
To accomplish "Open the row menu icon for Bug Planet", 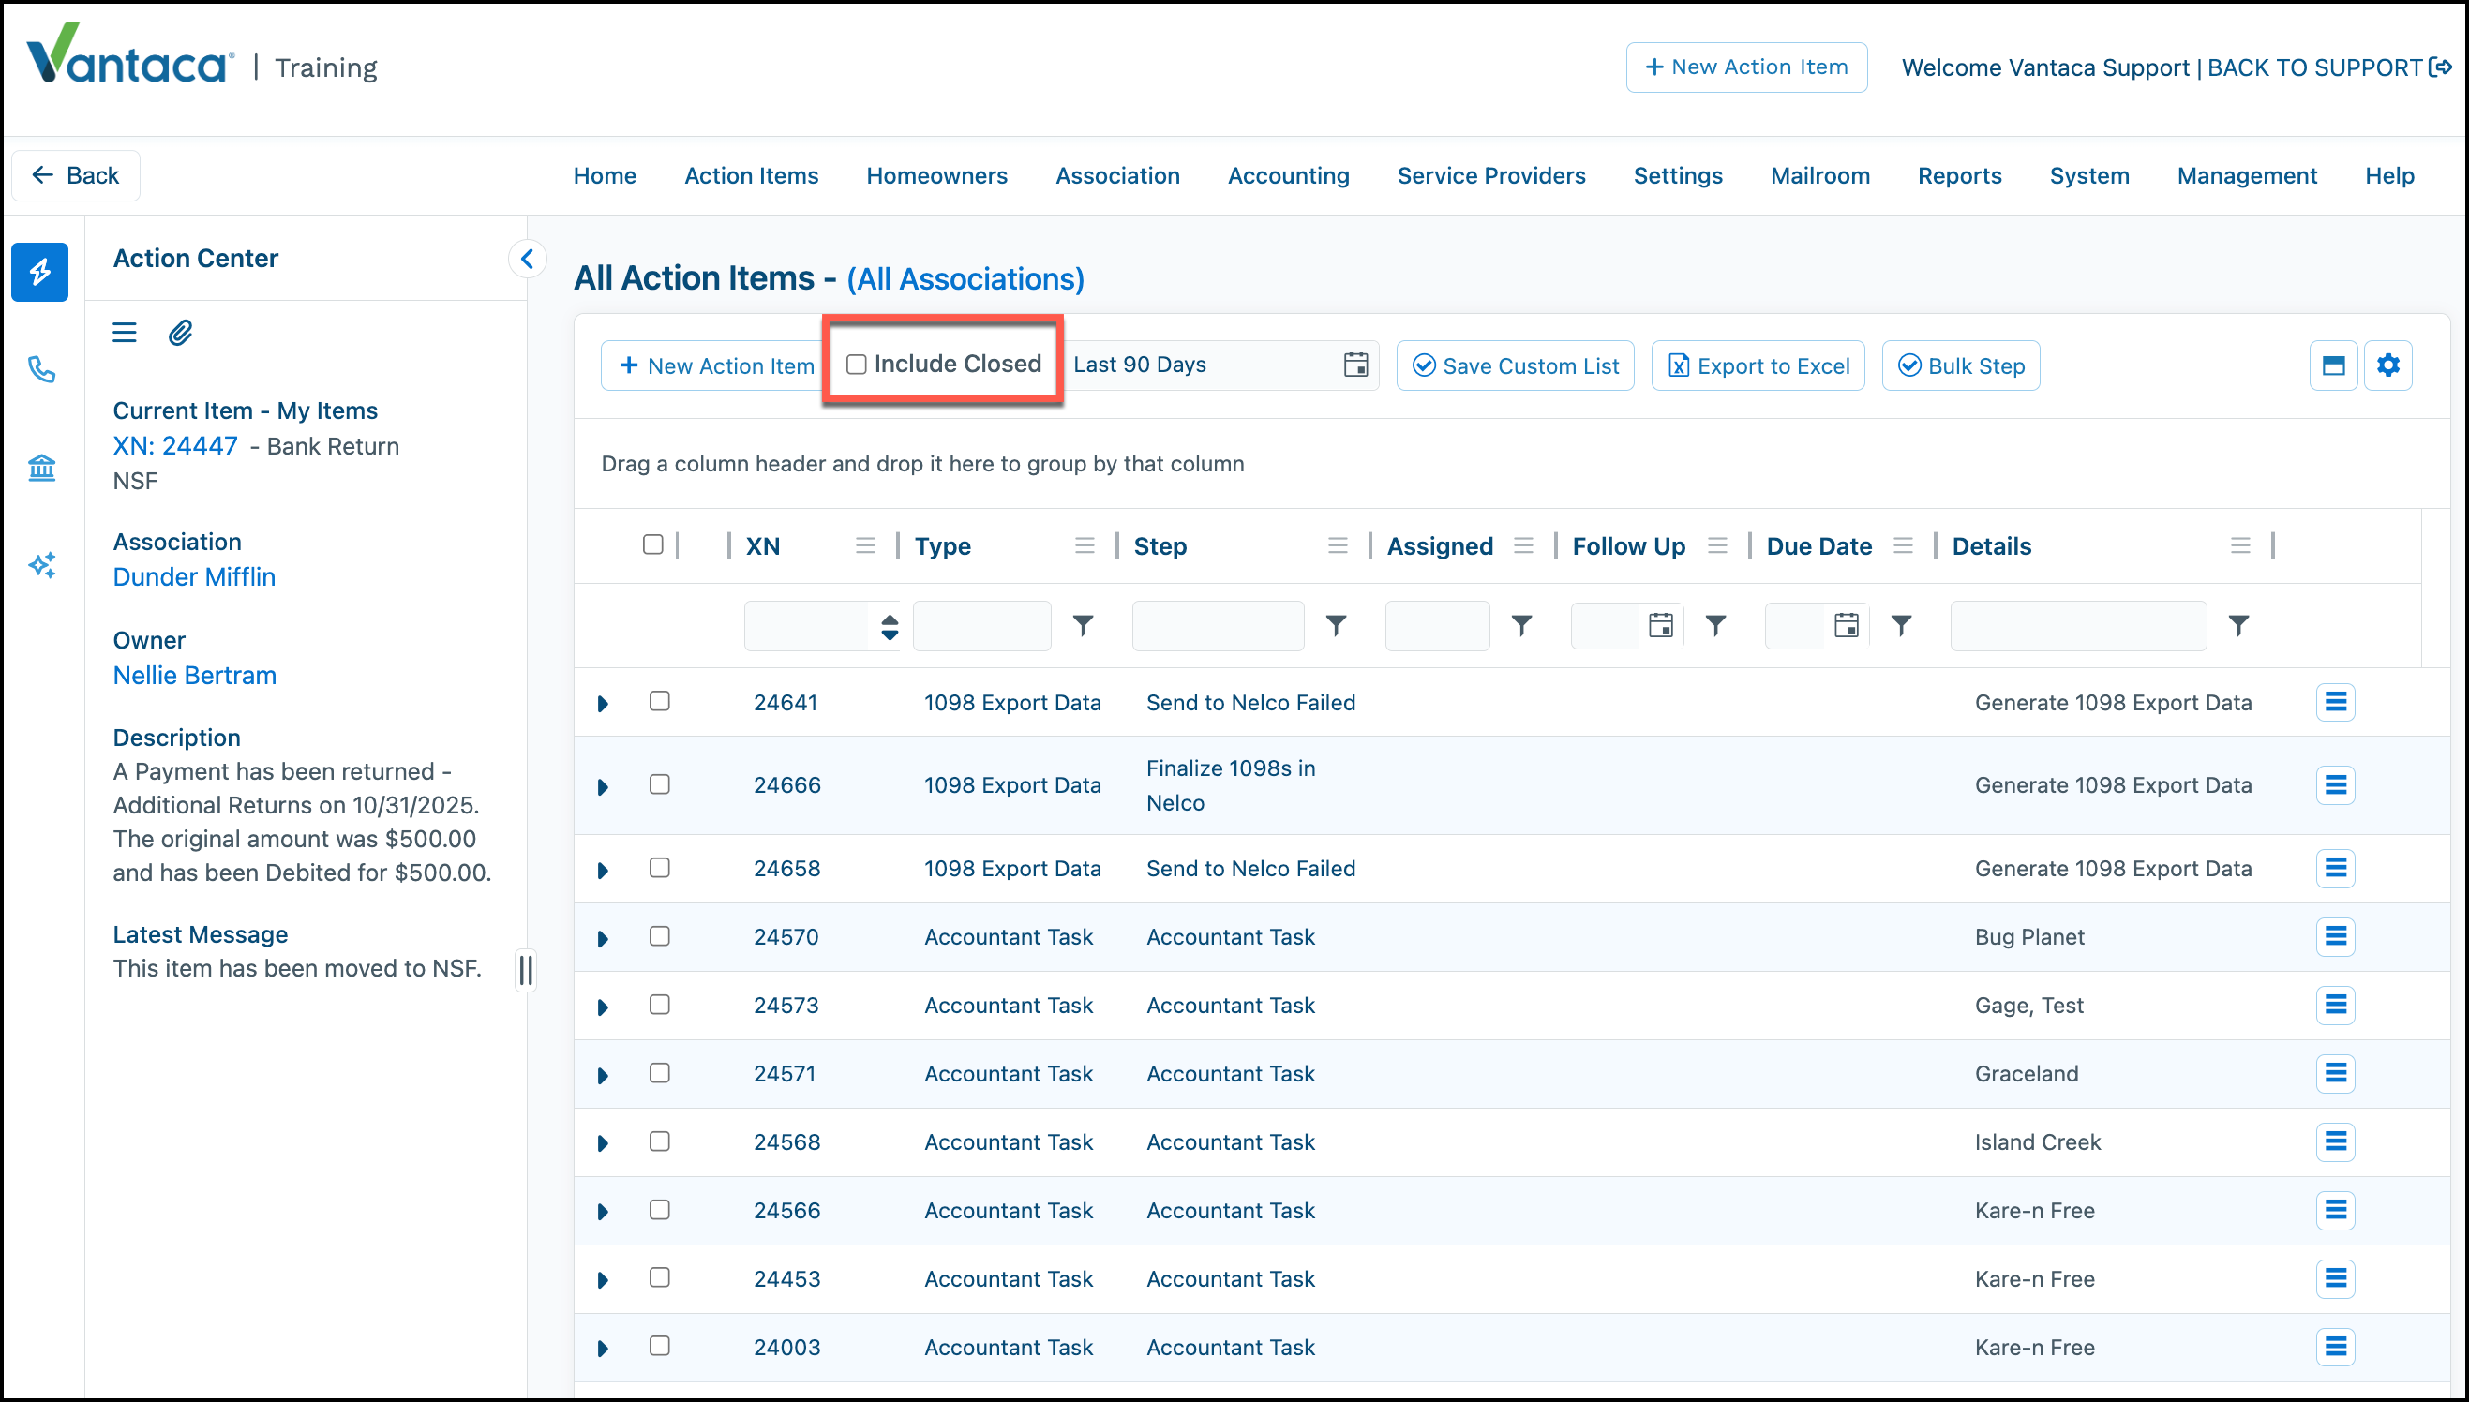I will coord(2335,937).
